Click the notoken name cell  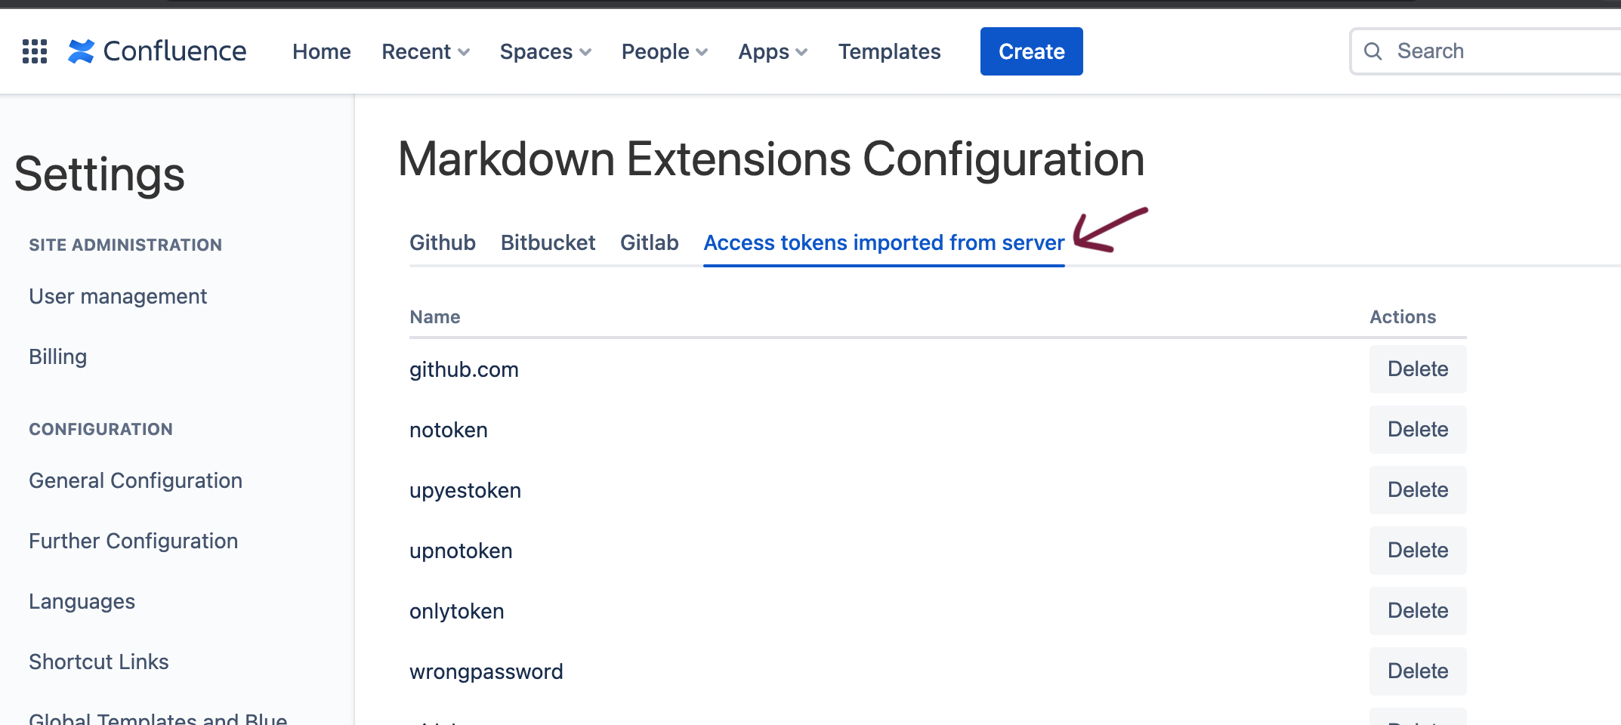[449, 430]
